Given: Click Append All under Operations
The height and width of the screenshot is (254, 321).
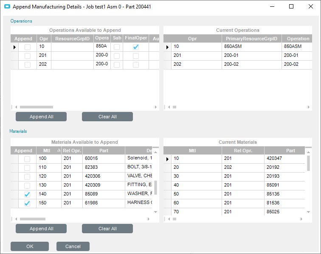Looking at the screenshot, I should pyautogui.click(x=41, y=117).
